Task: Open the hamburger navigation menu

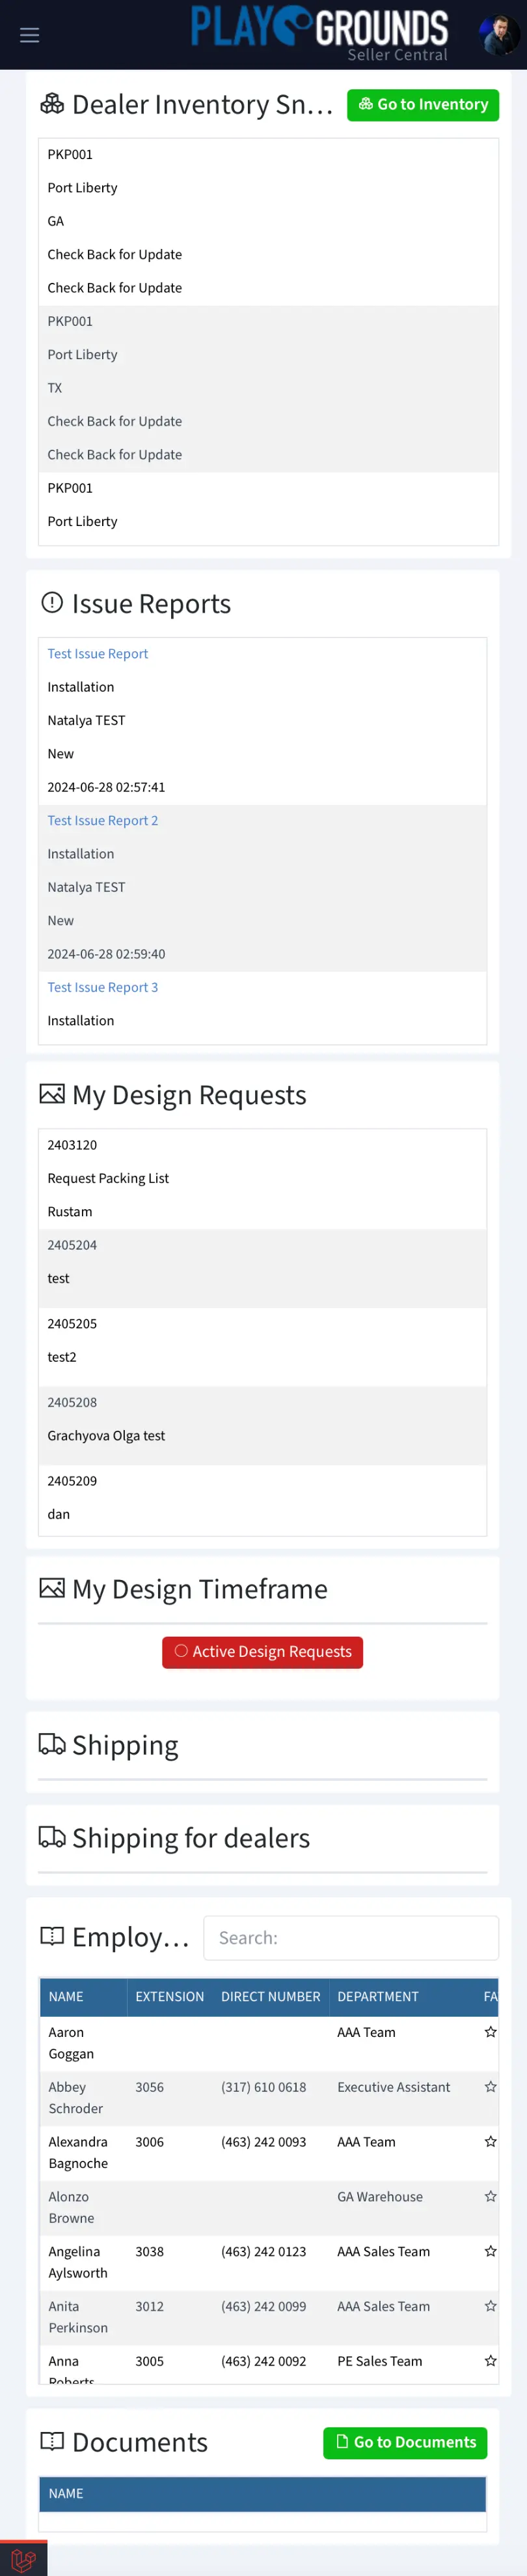Action: pos(30,35)
